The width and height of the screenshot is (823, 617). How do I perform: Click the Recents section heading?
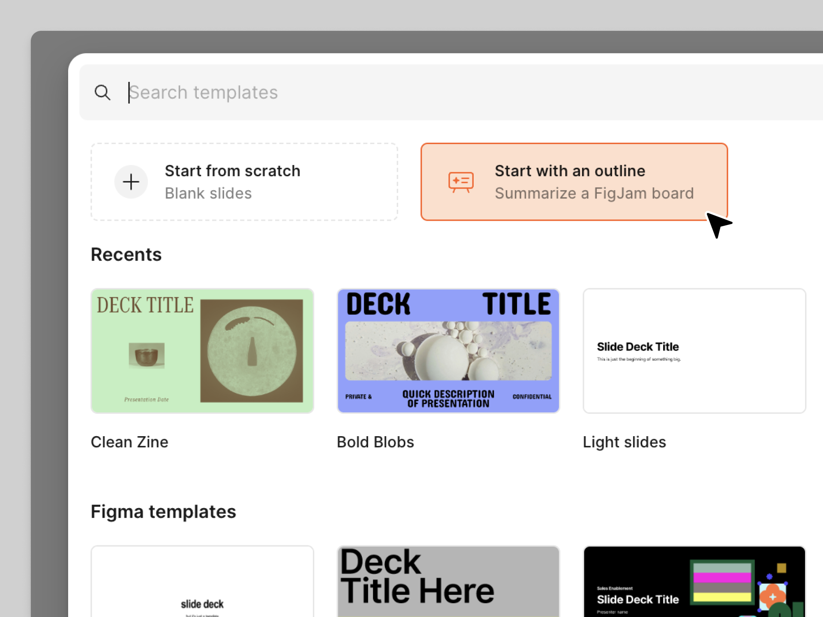pos(126,254)
